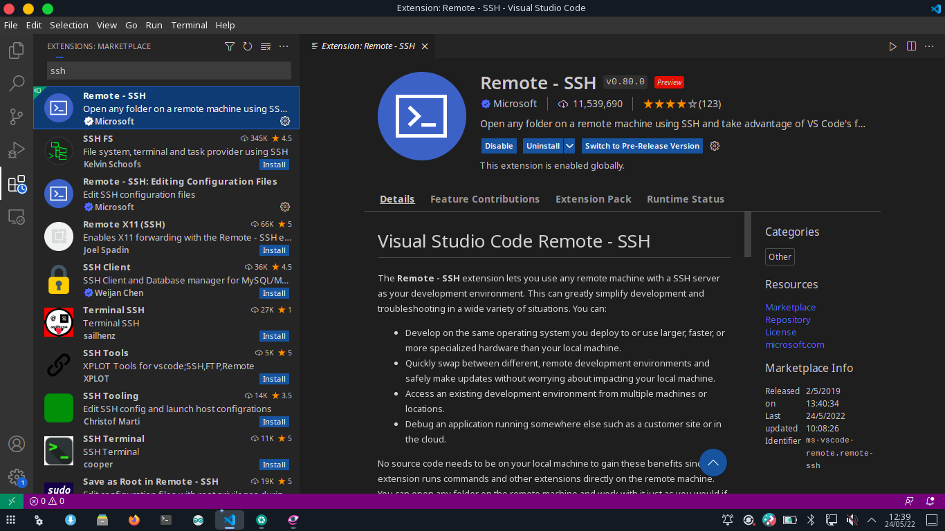Switch to the Runtime Status tab
Screen dimensions: 945x531
pos(686,199)
